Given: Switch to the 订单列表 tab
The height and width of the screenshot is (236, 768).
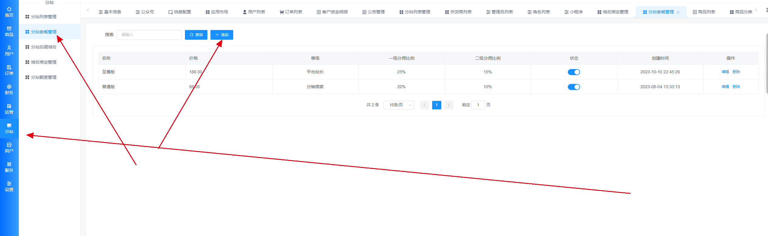Looking at the screenshot, I should [x=291, y=12].
